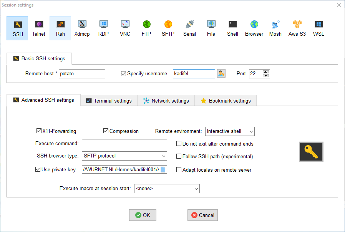Select the Aws S3 session icon
Image resolution: width=345 pixels, height=232 pixels.
[x=297, y=28]
